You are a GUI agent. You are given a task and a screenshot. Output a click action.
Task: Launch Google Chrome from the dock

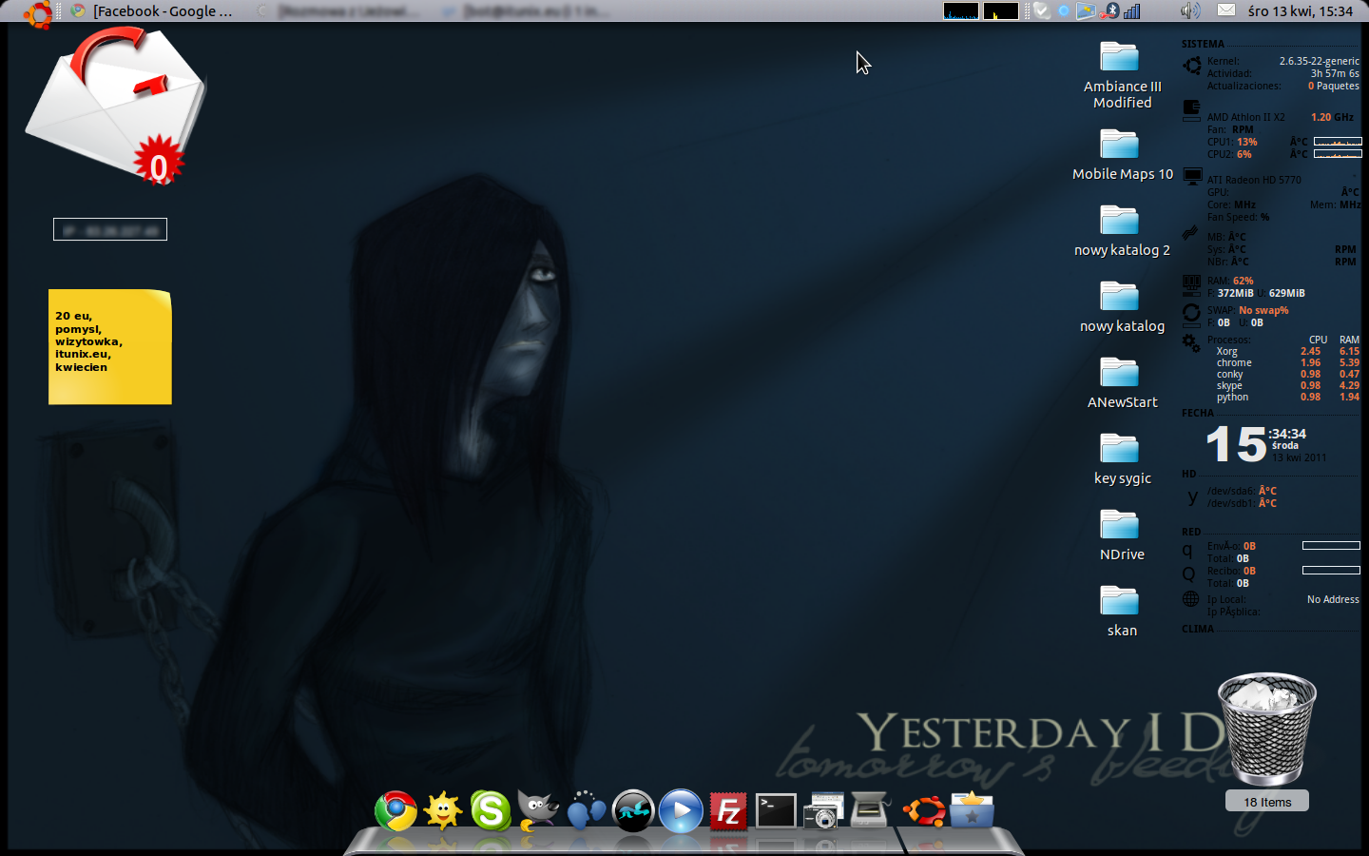tap(395, 811)
